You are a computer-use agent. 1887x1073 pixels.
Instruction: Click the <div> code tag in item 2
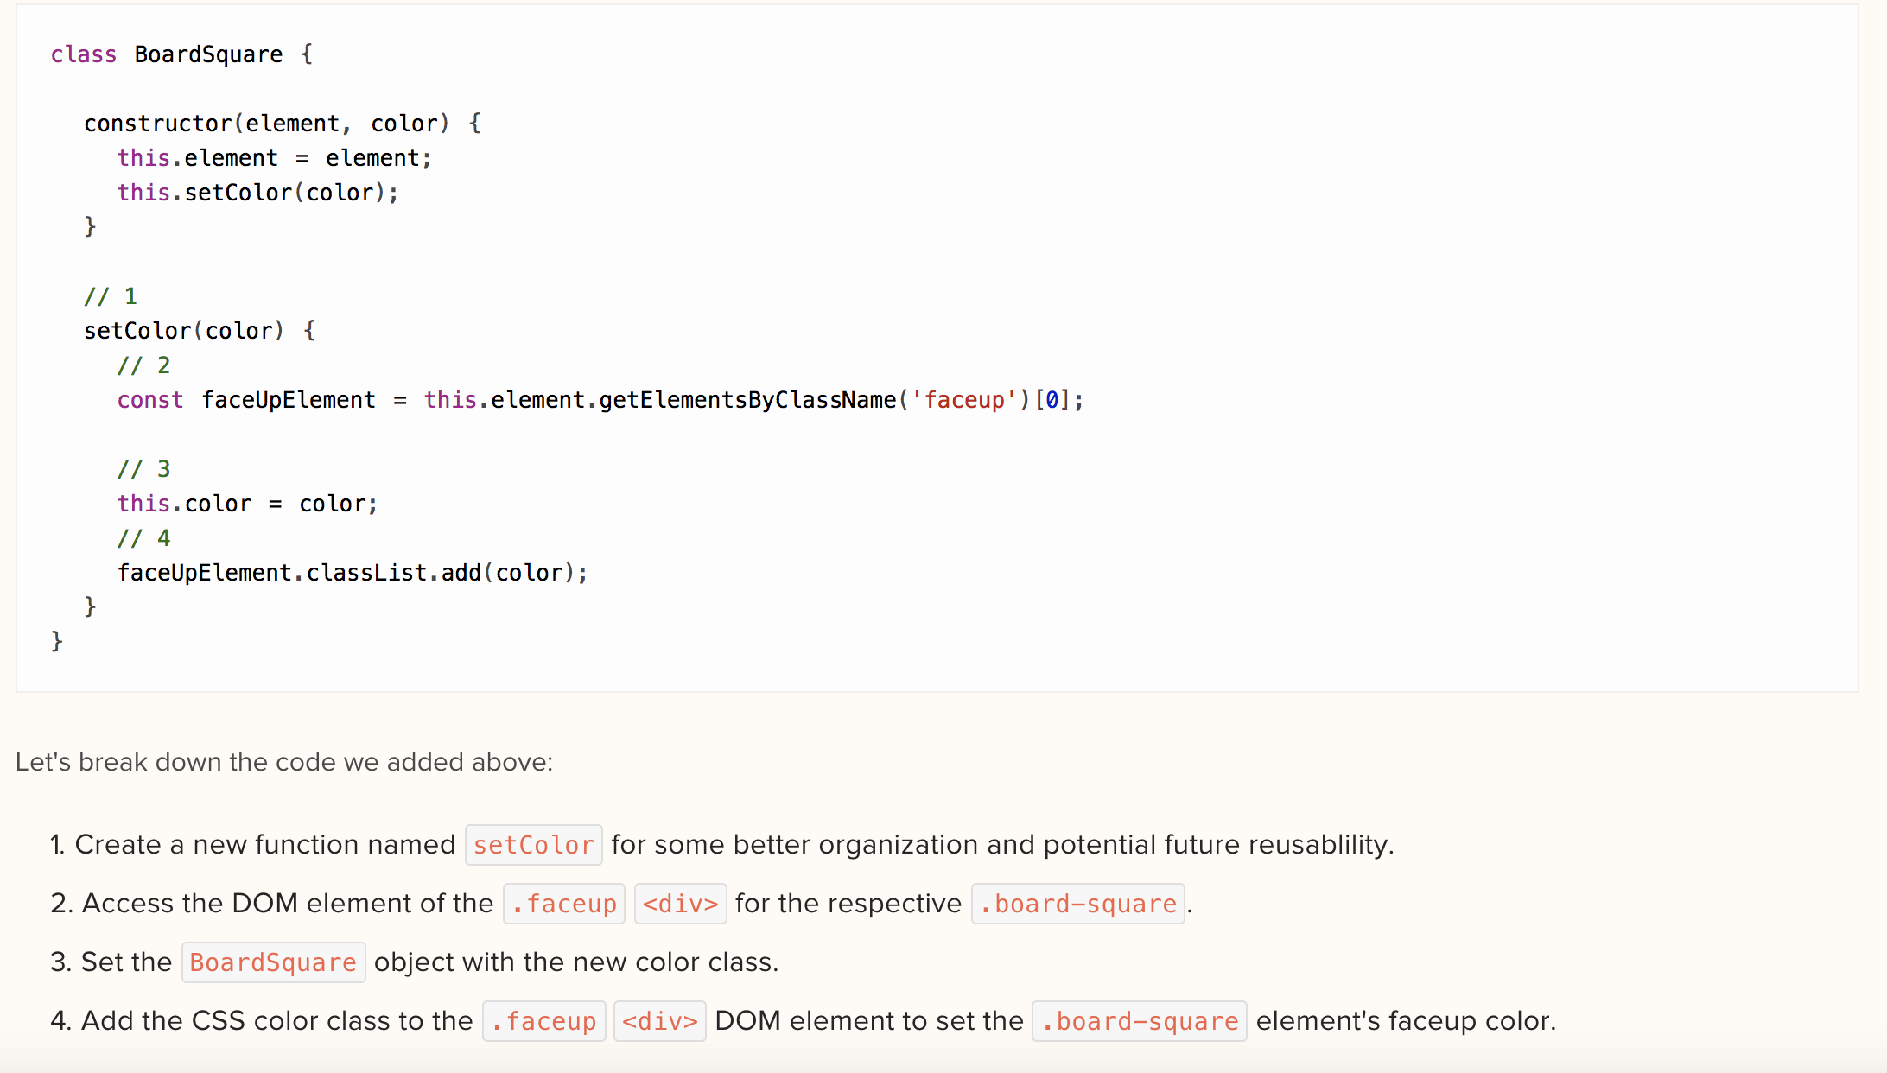click(681, 903)
